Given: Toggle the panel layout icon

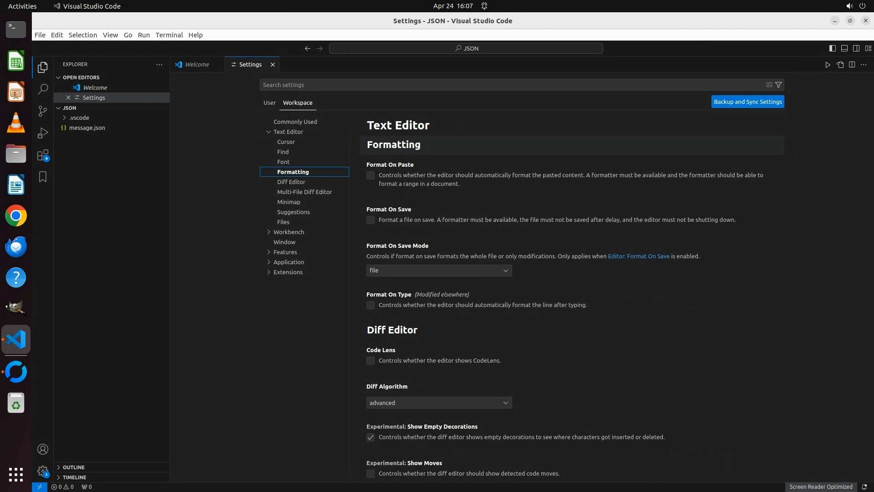Looking at the screenshot, I should click(844, 48).
